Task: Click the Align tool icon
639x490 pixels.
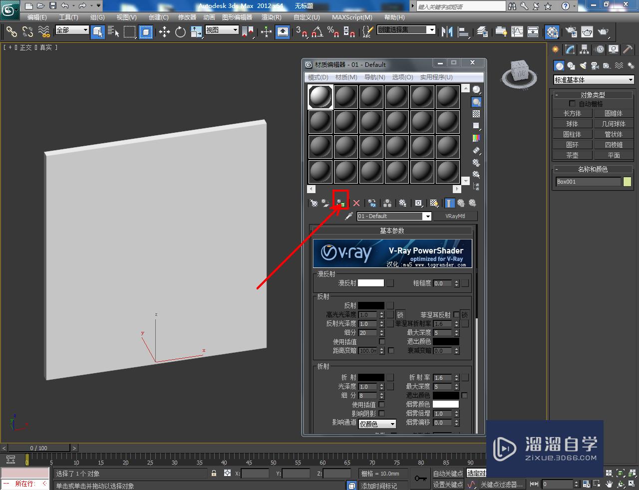Action: click(464, 32)
